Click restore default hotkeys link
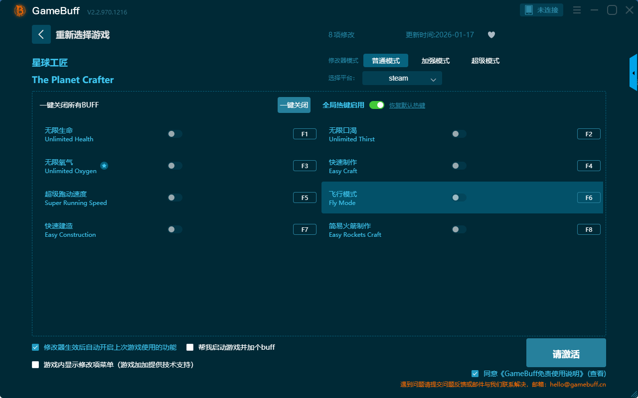 pos(407,105)
